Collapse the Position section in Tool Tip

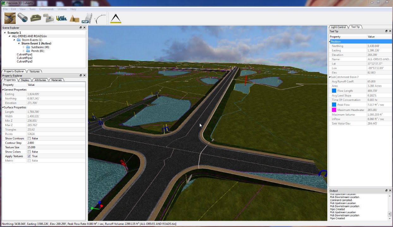pos(330,42)
